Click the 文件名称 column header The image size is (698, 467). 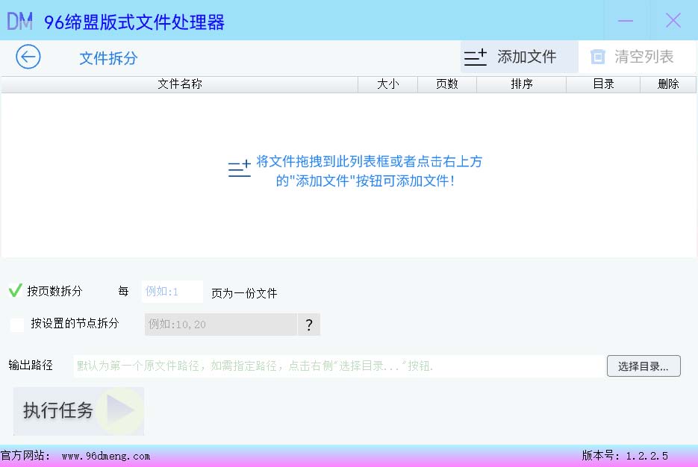pyautogui.click(x=179, y=84)
